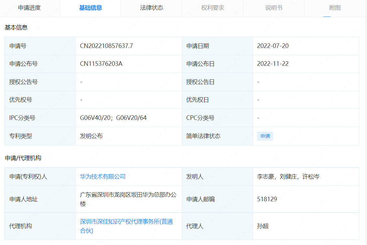
Task: Select the 基础信息 tab
Action: coord(90,8)
